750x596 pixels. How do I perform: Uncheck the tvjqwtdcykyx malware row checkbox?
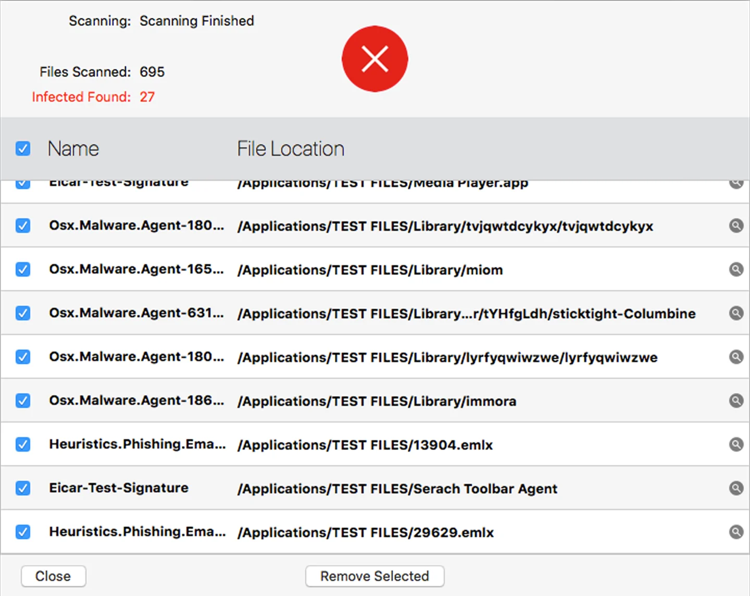pyautogui.click(x=23, y=226)
